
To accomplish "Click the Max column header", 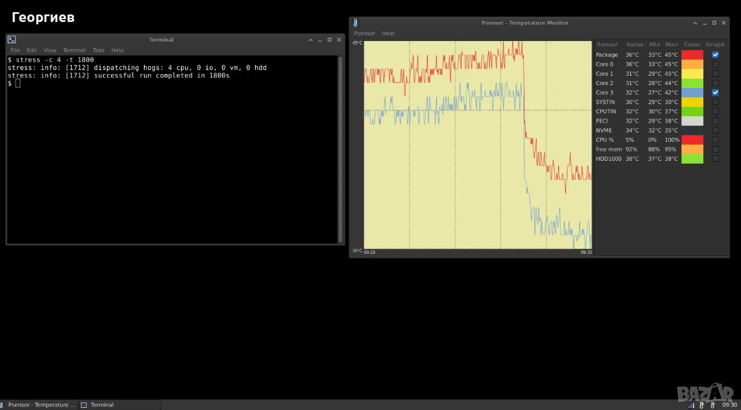I will click(672, 45).
